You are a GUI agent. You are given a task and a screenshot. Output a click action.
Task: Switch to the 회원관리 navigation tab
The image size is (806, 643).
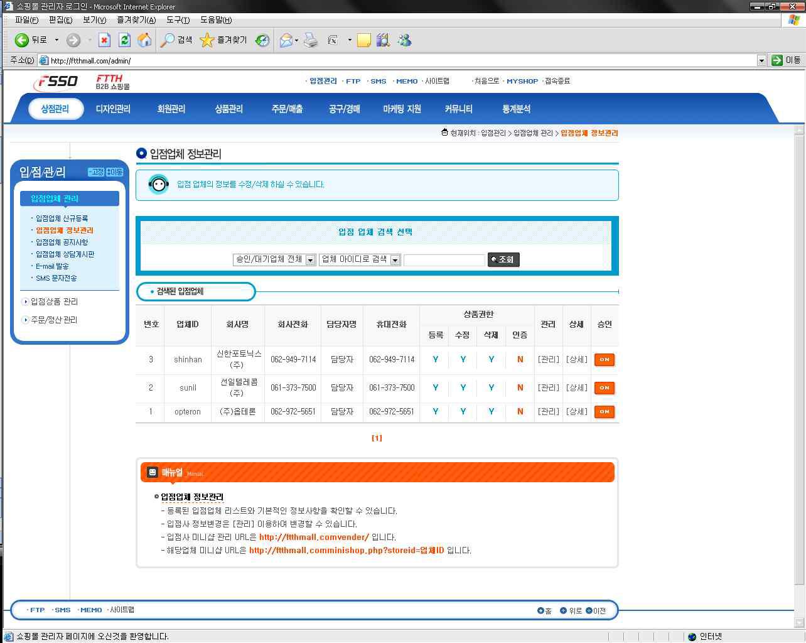tap(171, 109)
